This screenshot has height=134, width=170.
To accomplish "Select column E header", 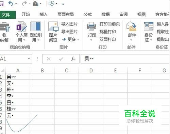I will (x=115, y=71).
